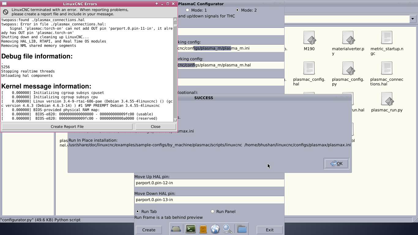Open window menu icon of LinuxCNC Errors

(4, 4)
